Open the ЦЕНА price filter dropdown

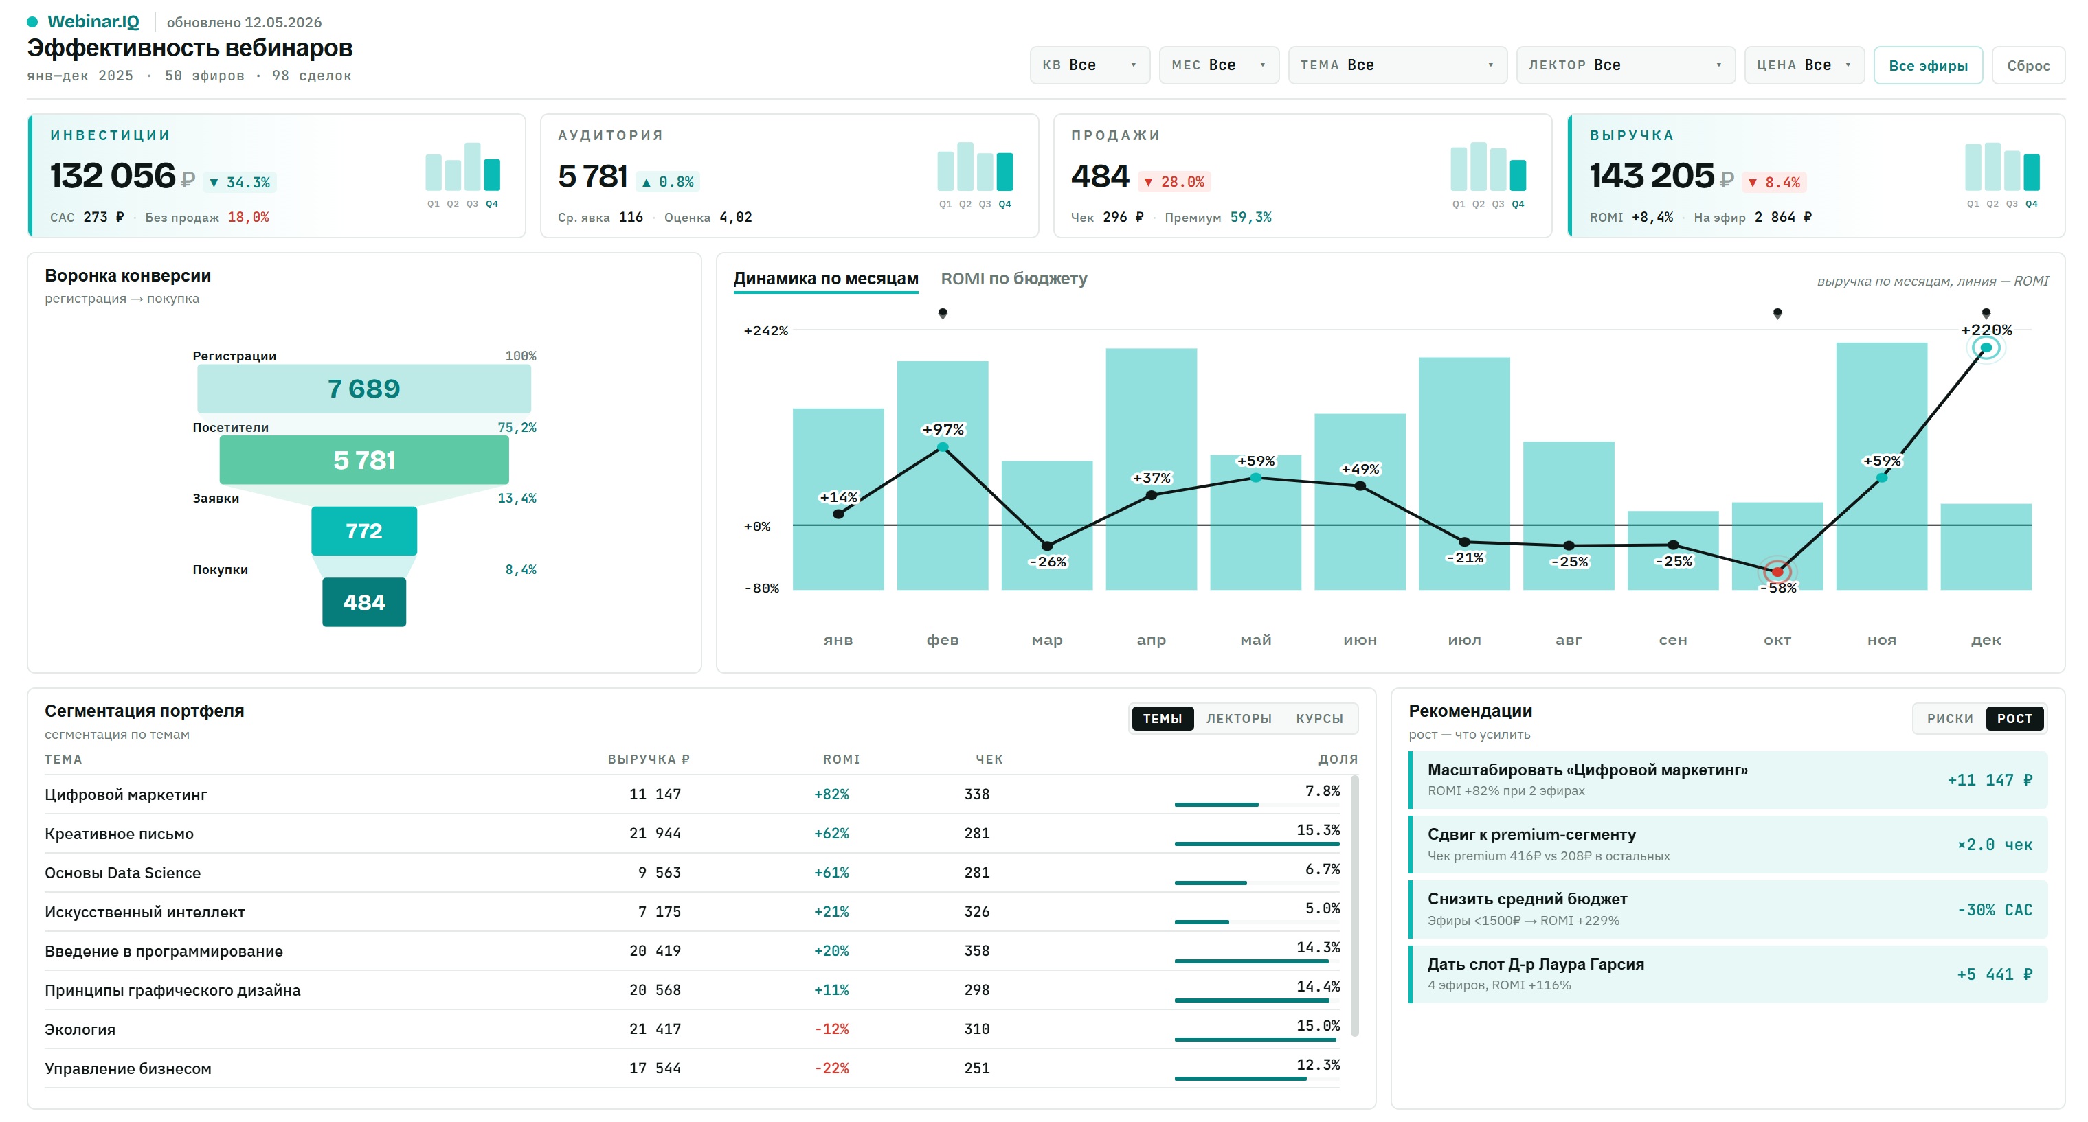pos(1804,65)
